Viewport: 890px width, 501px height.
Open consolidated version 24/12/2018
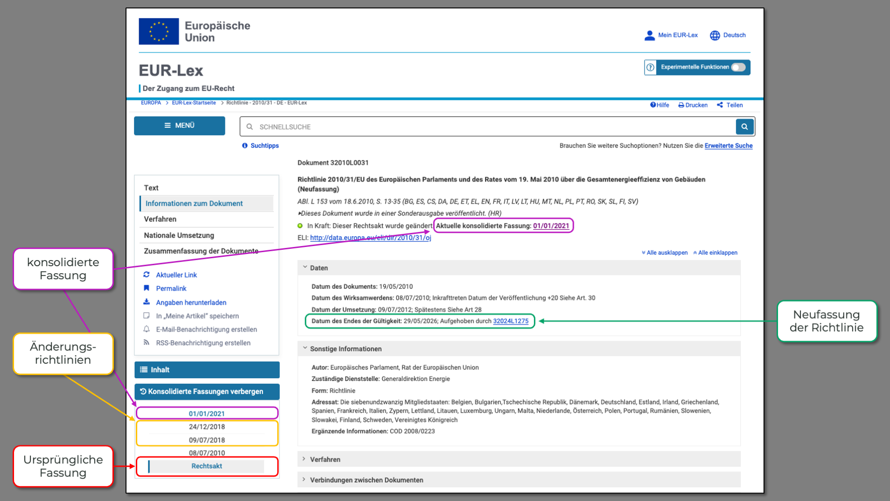[x=207, y=427]
